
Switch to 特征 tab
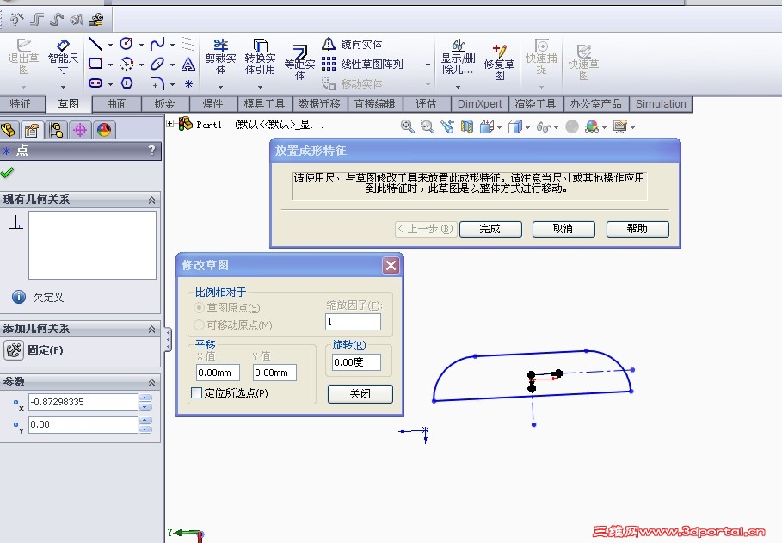point(21,104)
